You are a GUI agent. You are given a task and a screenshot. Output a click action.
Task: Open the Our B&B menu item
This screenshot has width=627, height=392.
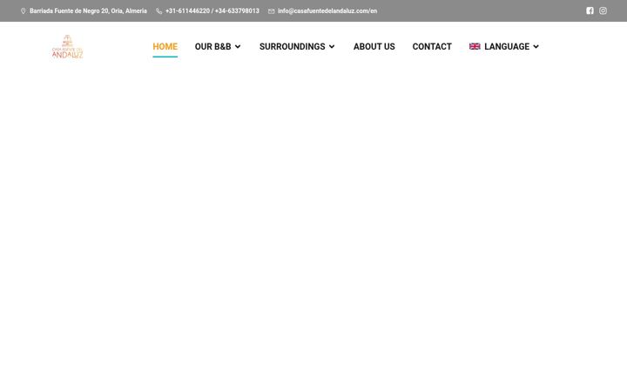[x=212, y=46]
